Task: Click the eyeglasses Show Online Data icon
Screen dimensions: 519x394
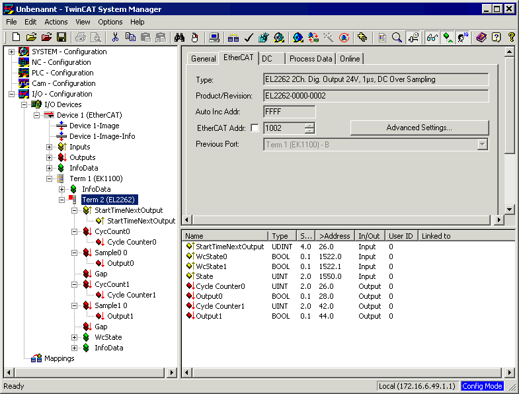Action: point(432,38)
